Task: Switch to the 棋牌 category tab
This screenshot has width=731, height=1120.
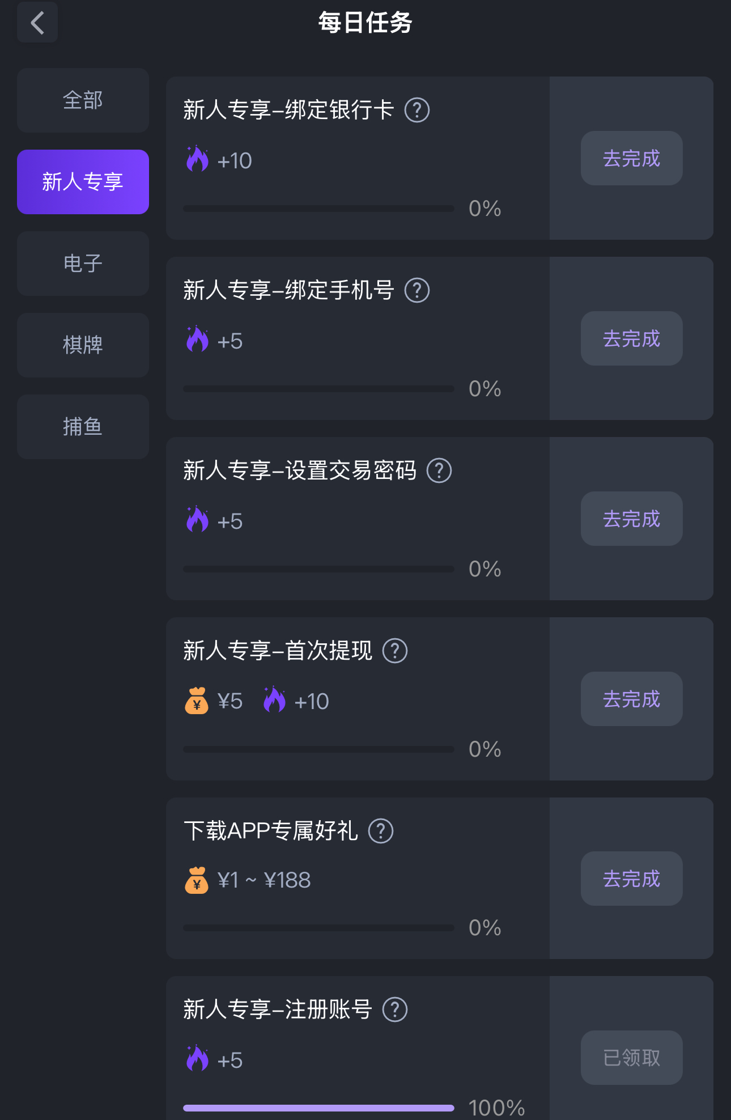Action: click(x=83, y=345)
